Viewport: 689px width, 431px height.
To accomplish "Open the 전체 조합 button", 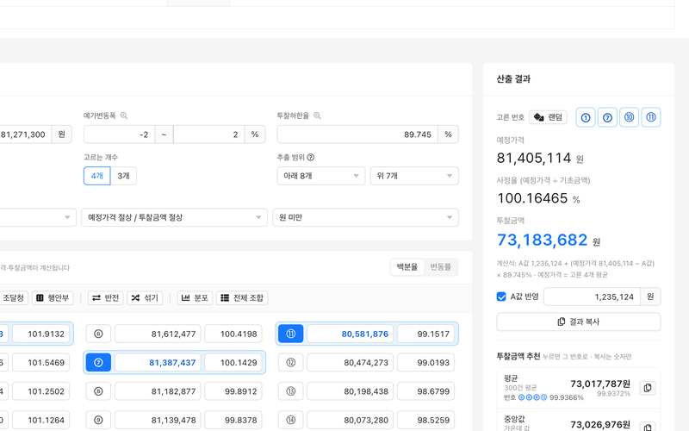I will pos(242,298).
